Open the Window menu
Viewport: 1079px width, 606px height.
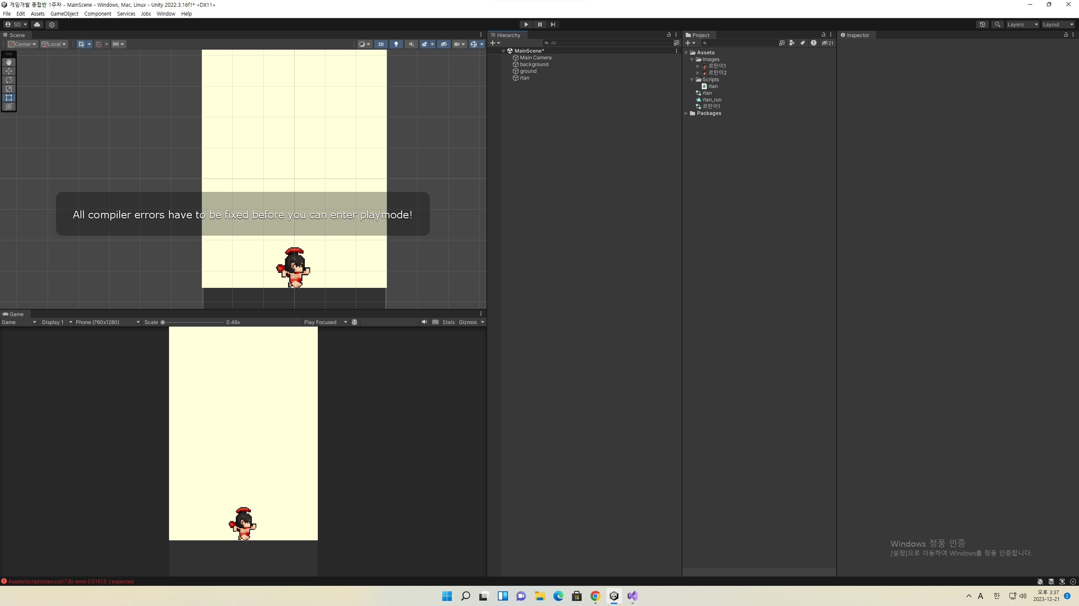tap(166, 14)
